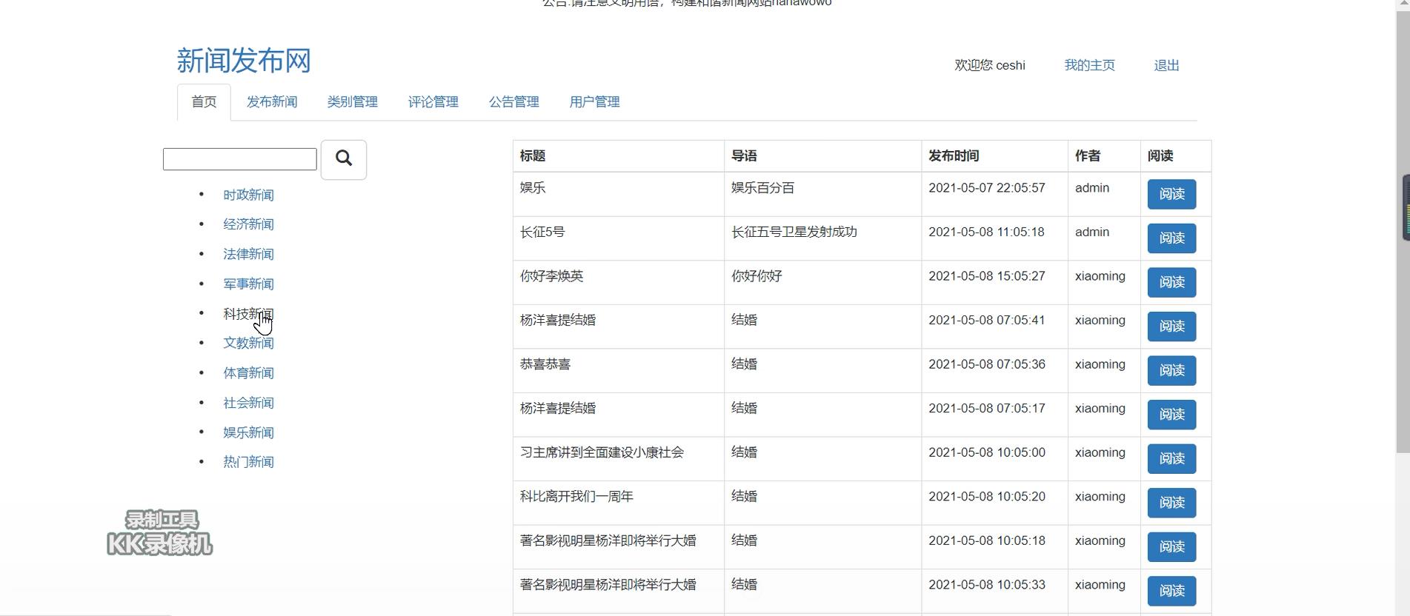Open the 时政新闻 category

(x=248, y=195)
